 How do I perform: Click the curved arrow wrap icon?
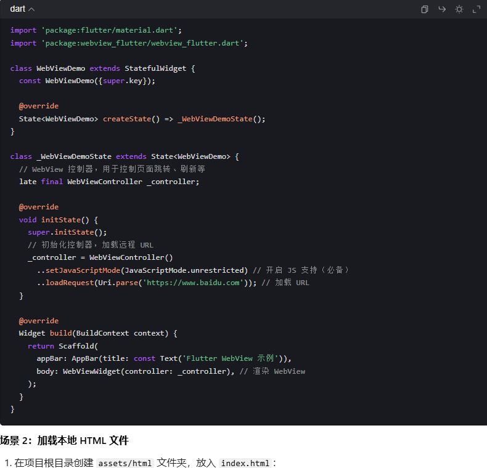click(442, 9)
